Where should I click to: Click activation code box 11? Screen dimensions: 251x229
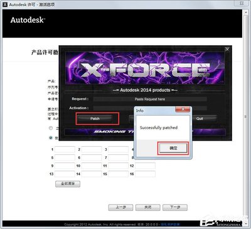click(119, 166)
